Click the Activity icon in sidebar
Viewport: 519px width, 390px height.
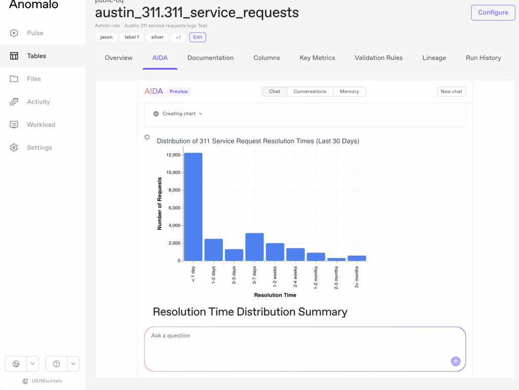(14, 102)
